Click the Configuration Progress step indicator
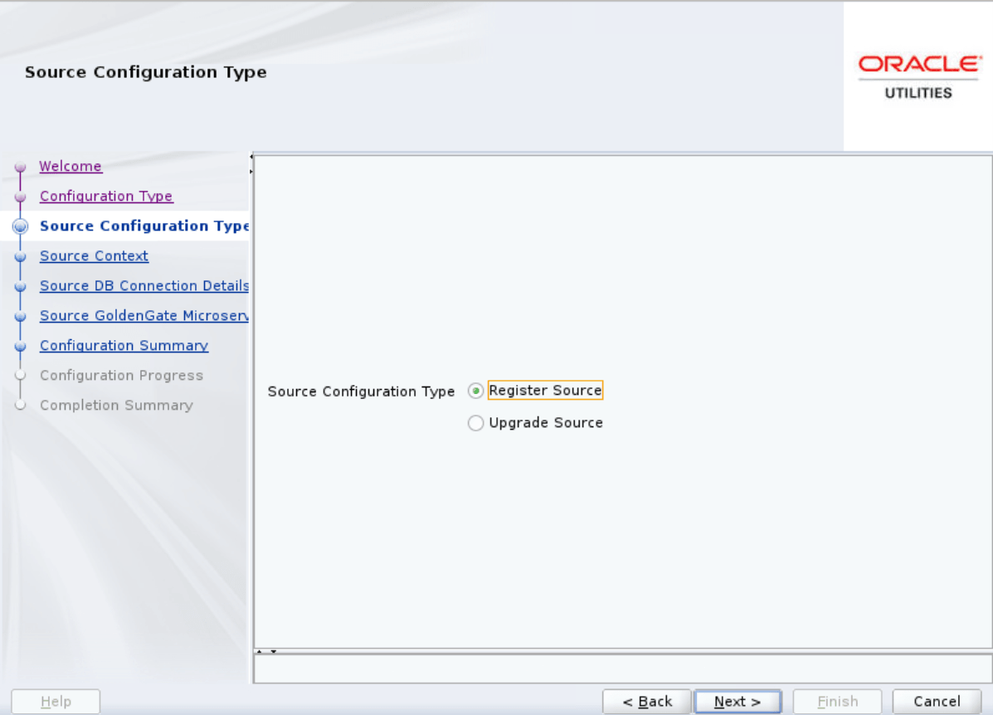993x715 pixels. pos(20,375)
